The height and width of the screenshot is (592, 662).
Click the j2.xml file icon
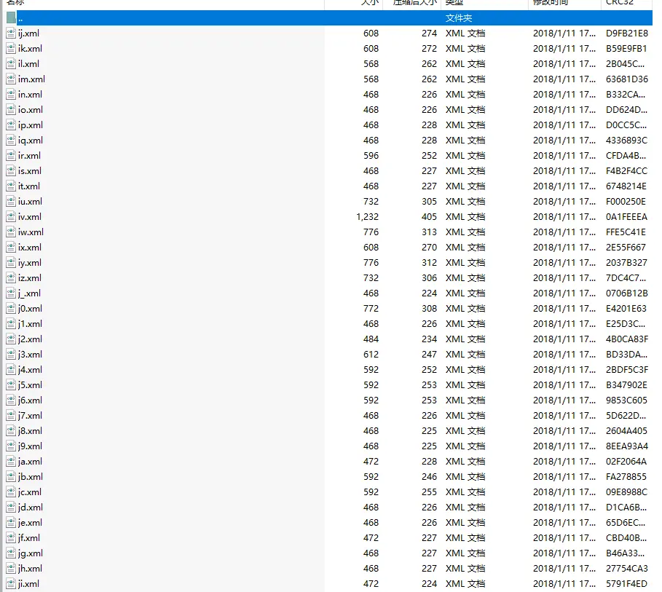click(11, 339)
